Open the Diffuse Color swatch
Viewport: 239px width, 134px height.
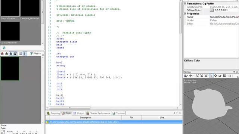pos(212,10)
